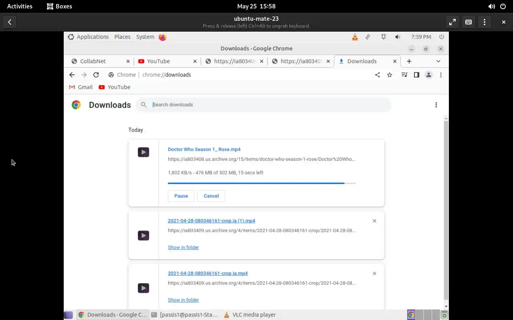Open a new Chrome tab
513x320 pixels.
tap(409, 61)
